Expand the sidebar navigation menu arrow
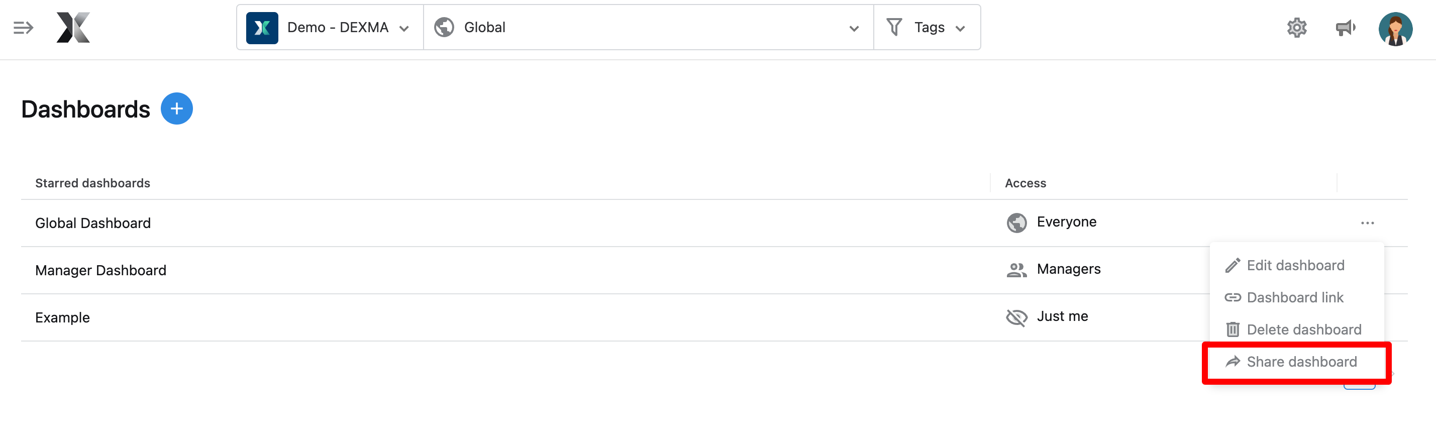This screenshot has width=1436, height=444. (24, 27)
